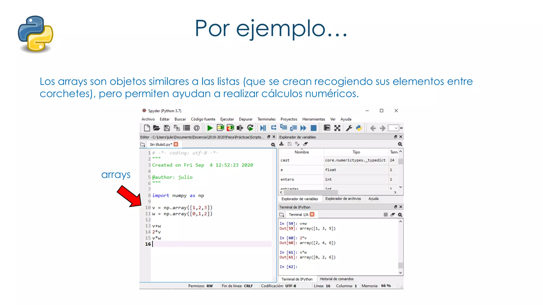The image size is (543, 305).
Task: Switch to Ayuda pane tab
Action: (x=373, y=199)
